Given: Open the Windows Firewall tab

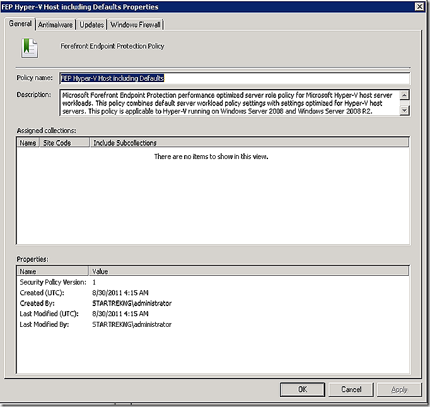Looking at the screenshot, I should pyautogui.click(x=136, y=25).
